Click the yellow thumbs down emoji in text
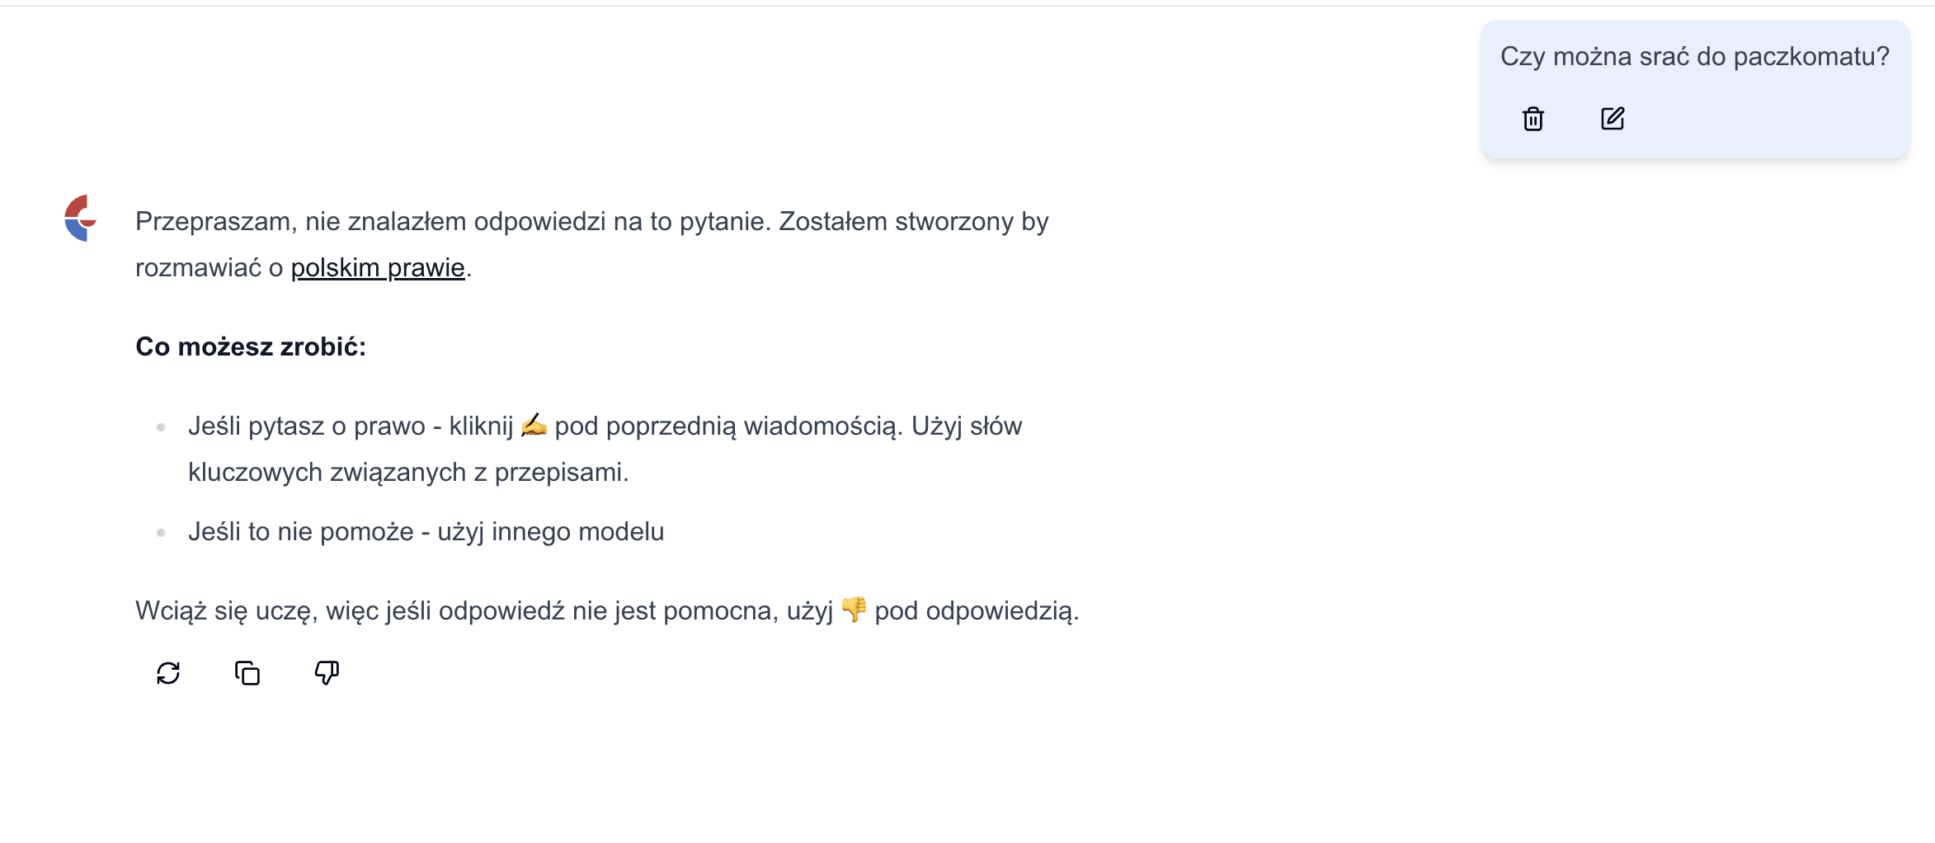This screenshot has width=1935, height=843. point(854,610)
